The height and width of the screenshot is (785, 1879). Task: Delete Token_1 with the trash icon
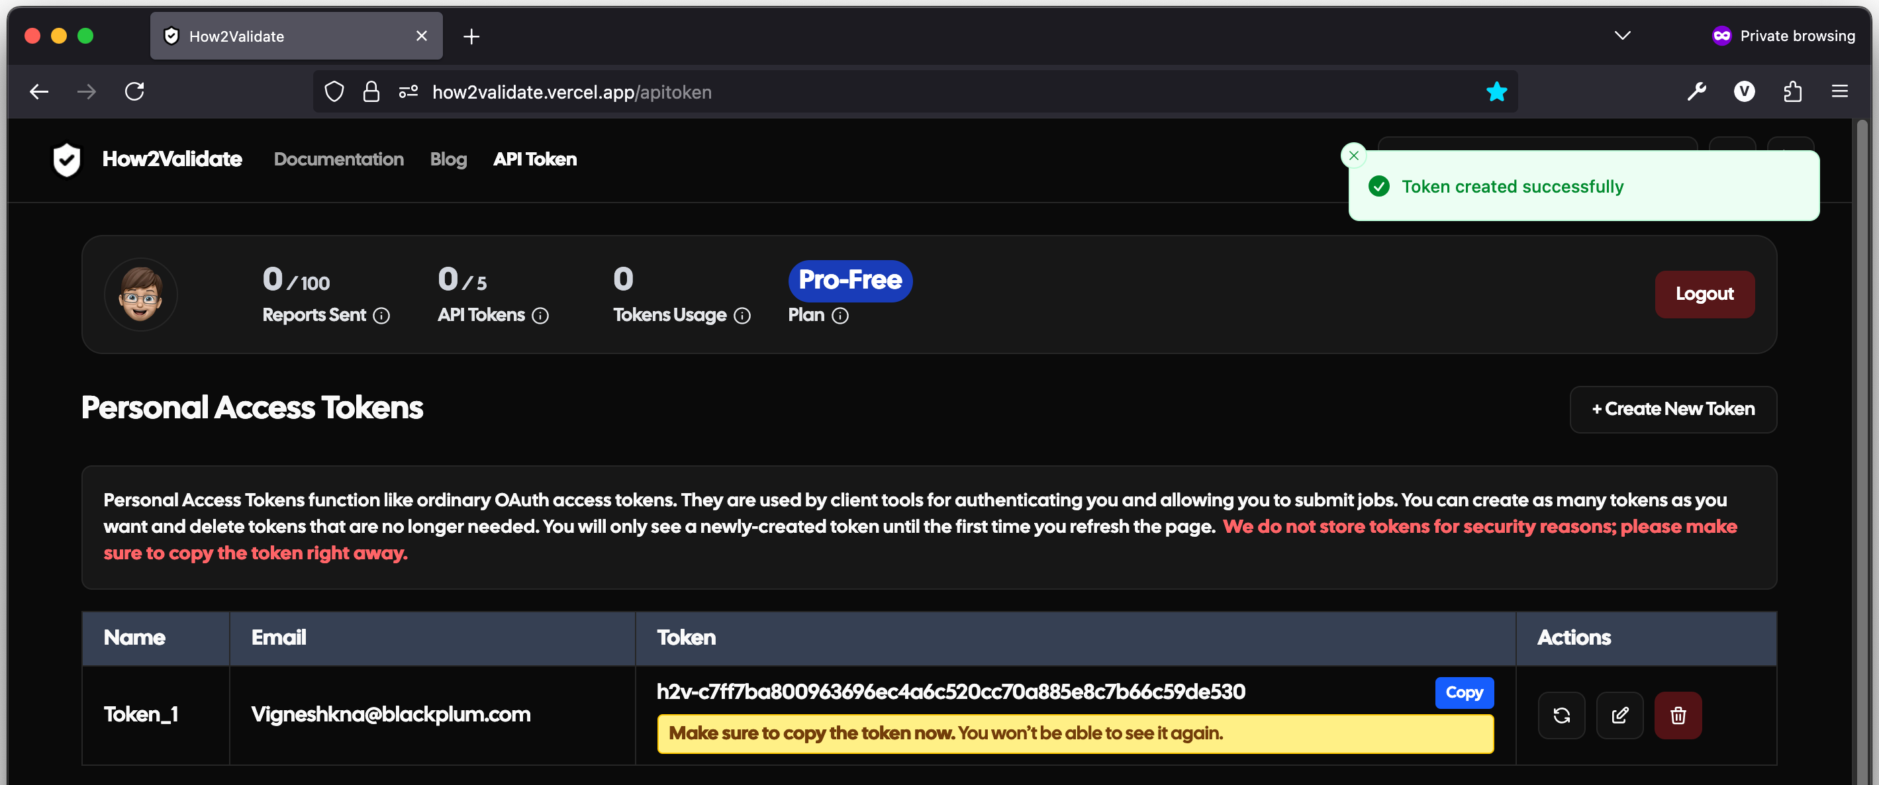(1678, 715)
